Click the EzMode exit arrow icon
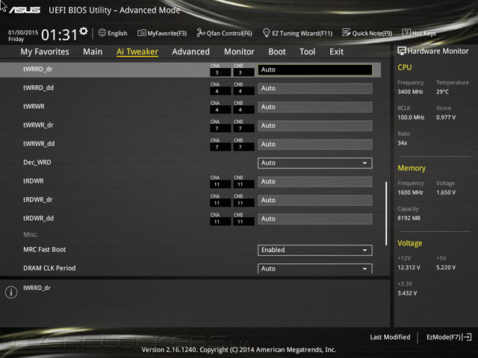Screen dimensions: 478x358 (468, 337)
